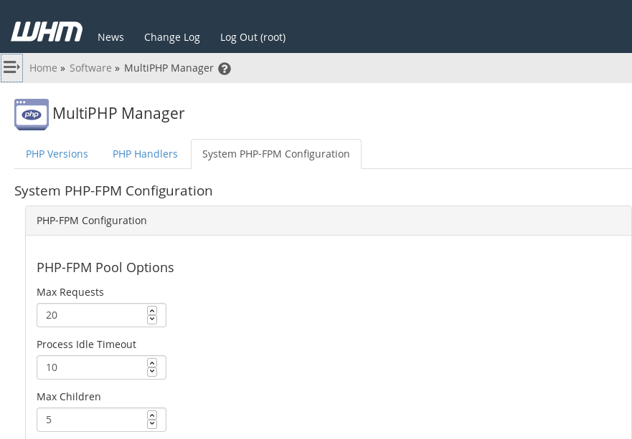
Task: Toggle the sidebar menu hamburger icon
Action: tap(11, 67)
